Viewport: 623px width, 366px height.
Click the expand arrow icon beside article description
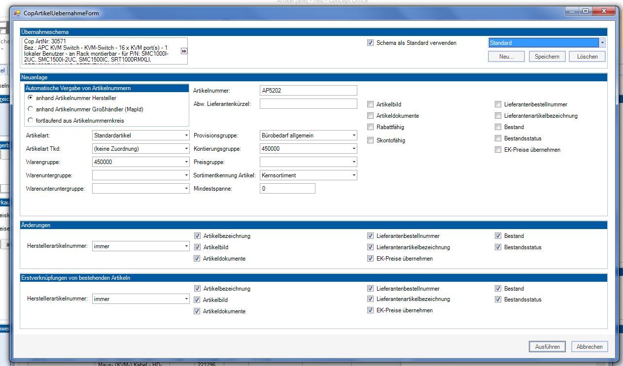coord(184,51)
